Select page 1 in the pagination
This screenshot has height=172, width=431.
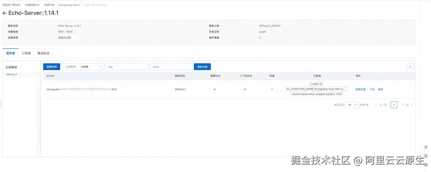tap(393, 105)
